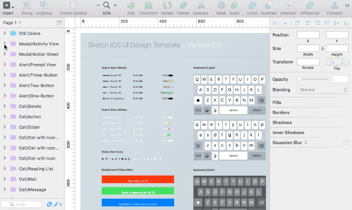Toggle the stacked layers filter icon

click(49, 204)
